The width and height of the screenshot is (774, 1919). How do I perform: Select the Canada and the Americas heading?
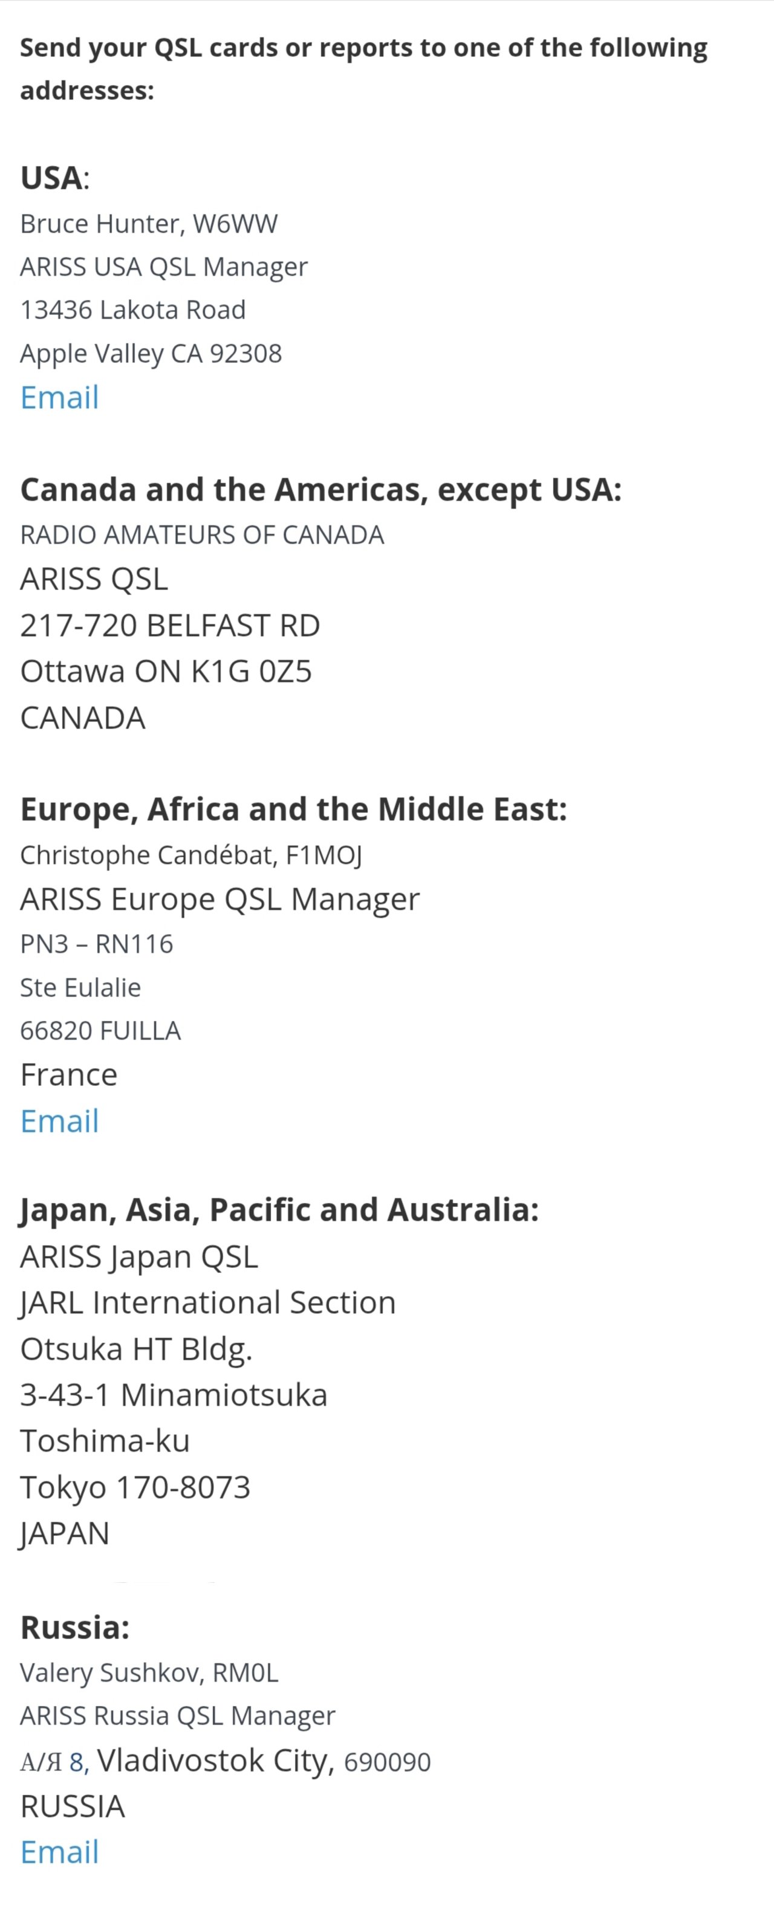click(320, 490)
